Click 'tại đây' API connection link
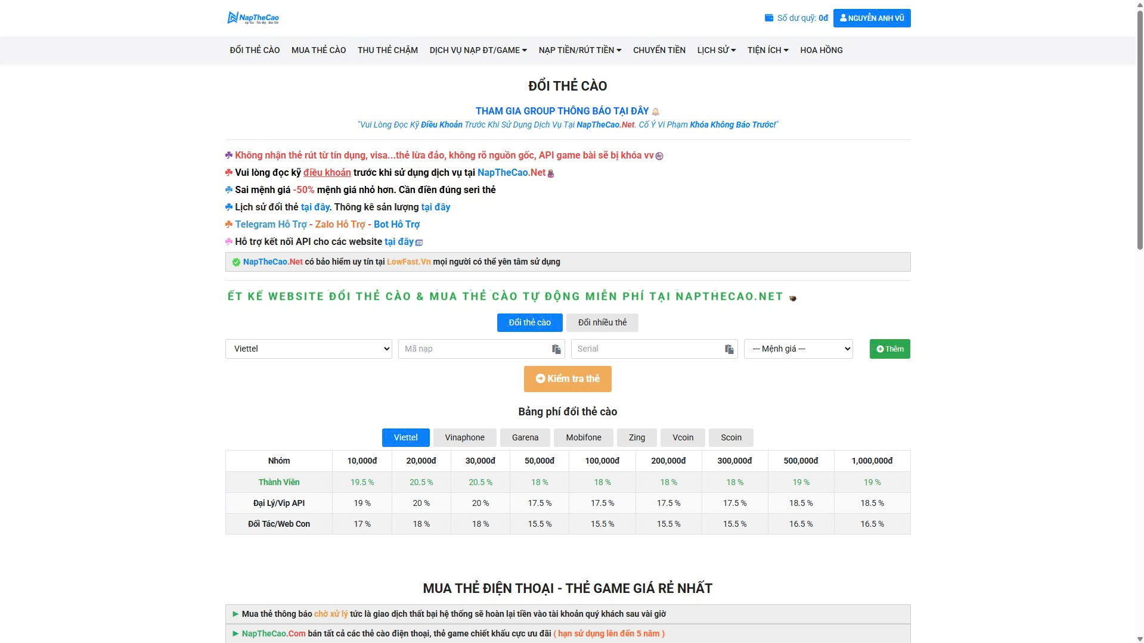The height and width of the screenshot is (643, 1144). pyautogui.click(x=399, y=242)
